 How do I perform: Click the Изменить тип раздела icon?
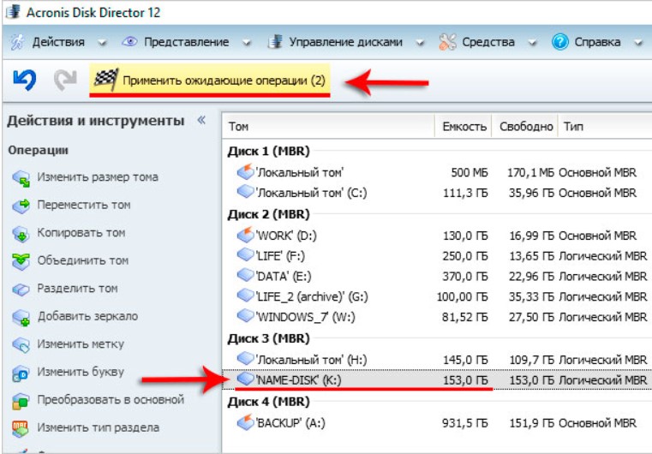pos(21,428)
